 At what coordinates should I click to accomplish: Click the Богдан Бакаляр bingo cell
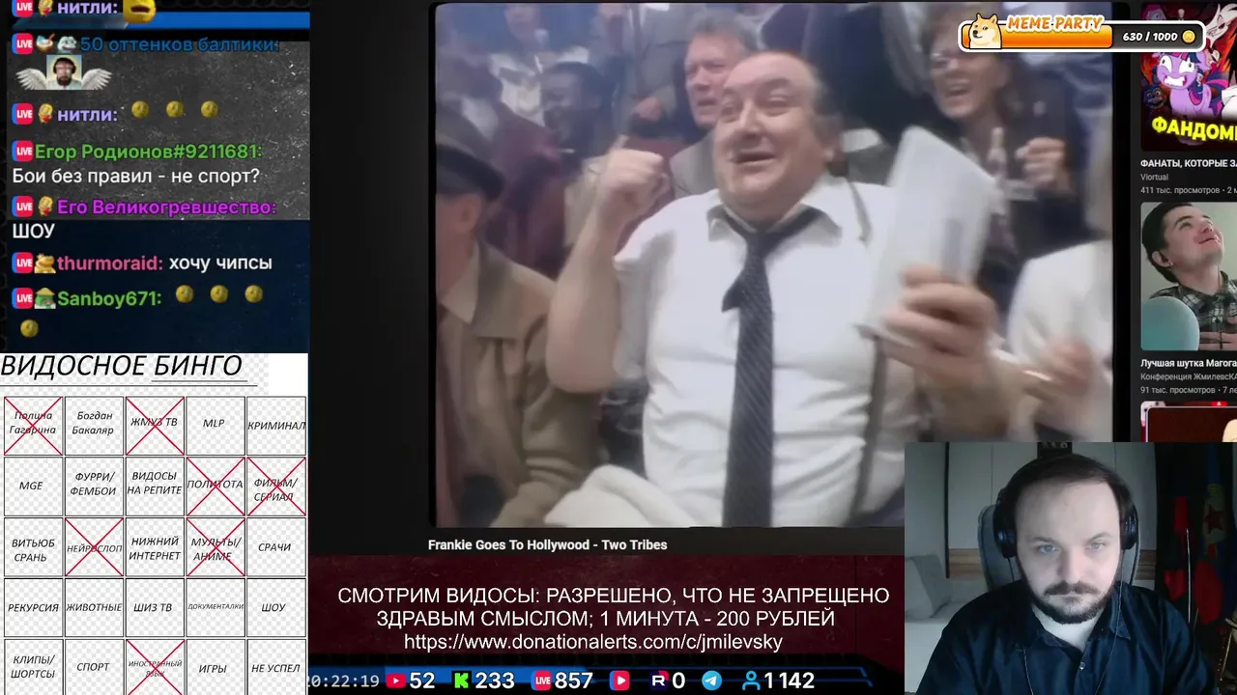(x=94, y=426)
